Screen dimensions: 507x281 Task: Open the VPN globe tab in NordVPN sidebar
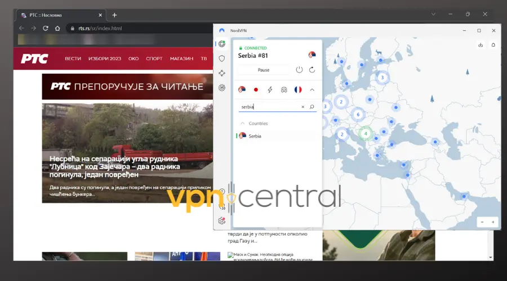coord(222,44)
